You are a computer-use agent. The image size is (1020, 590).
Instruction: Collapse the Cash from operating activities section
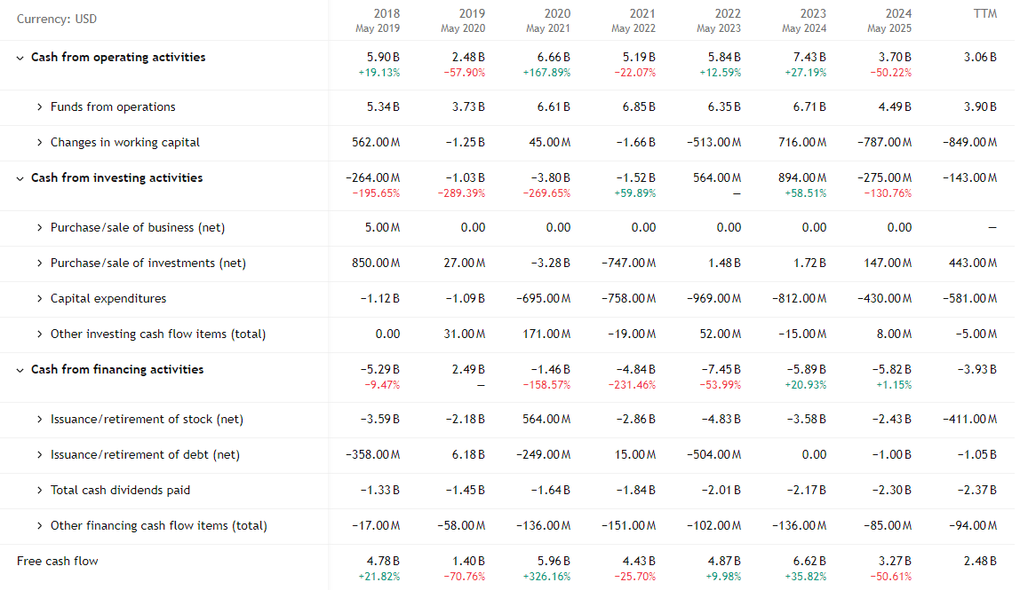[20, 58]
